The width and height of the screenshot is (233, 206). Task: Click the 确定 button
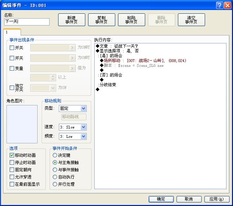tap(161, 199)
